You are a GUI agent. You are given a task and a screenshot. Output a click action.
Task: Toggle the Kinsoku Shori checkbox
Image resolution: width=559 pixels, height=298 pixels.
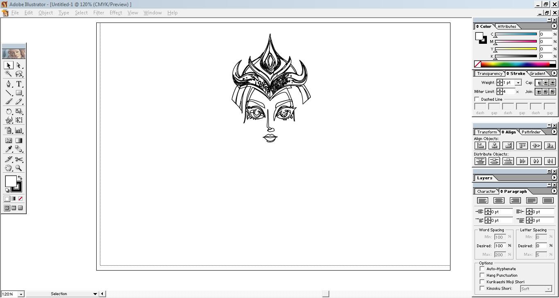482,289
